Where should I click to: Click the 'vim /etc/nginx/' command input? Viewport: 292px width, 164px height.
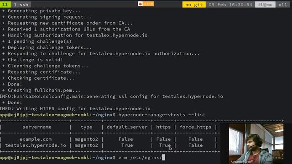click(x=140, y=158)
